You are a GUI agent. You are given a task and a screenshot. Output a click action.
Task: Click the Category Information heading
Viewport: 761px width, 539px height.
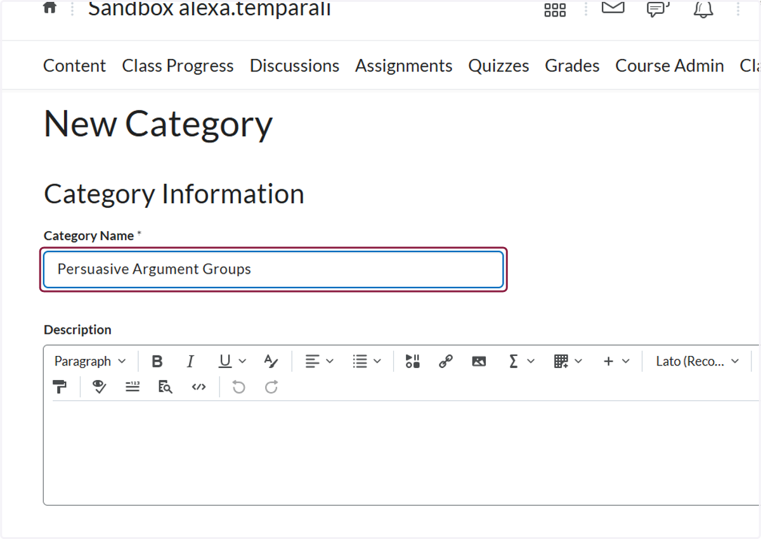(174, 194)
